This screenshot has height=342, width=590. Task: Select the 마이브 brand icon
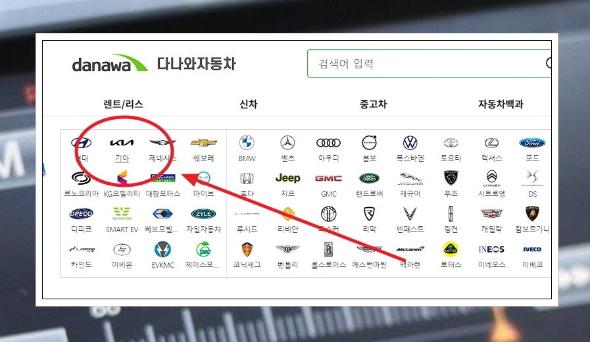click(203, 178)
